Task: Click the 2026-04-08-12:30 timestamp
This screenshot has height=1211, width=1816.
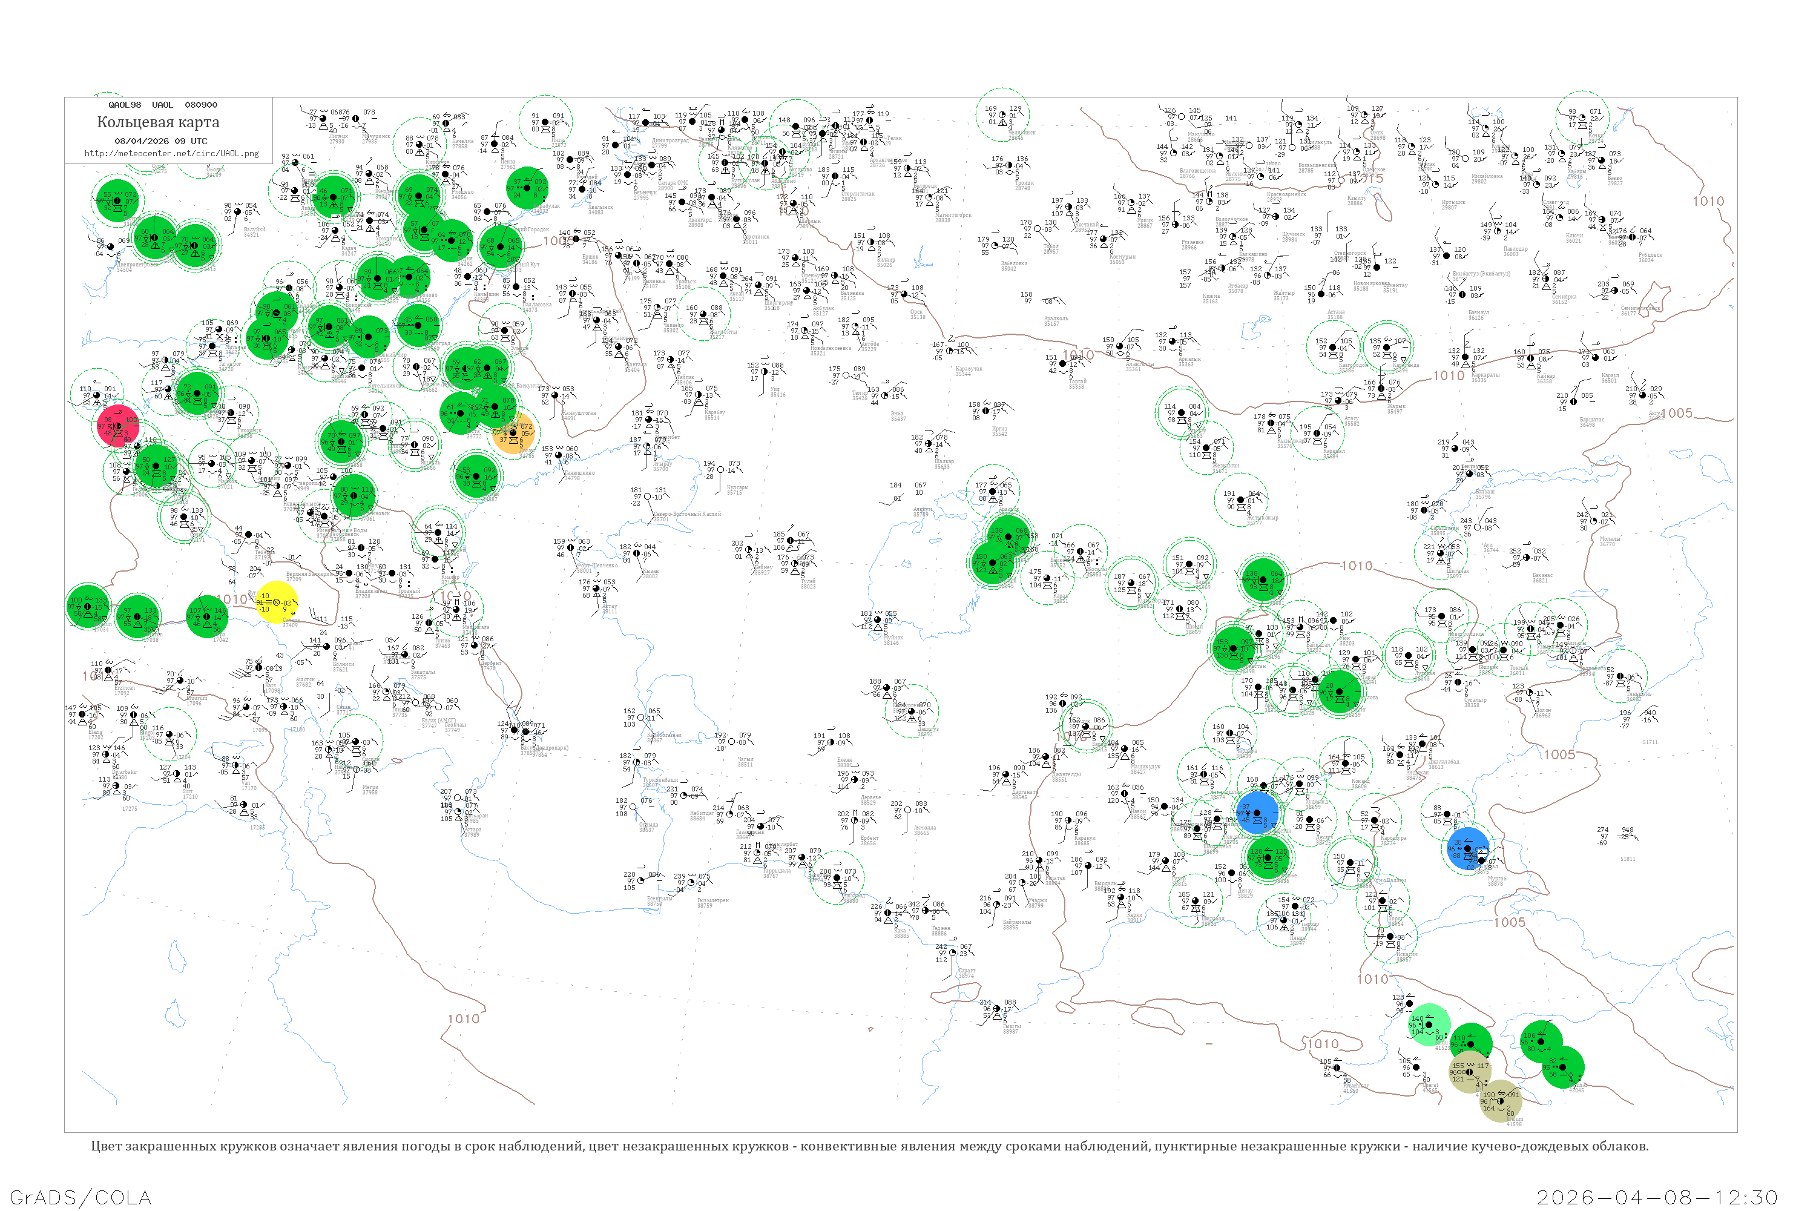Action: pyautogui.click(x=1657, y=1196)
